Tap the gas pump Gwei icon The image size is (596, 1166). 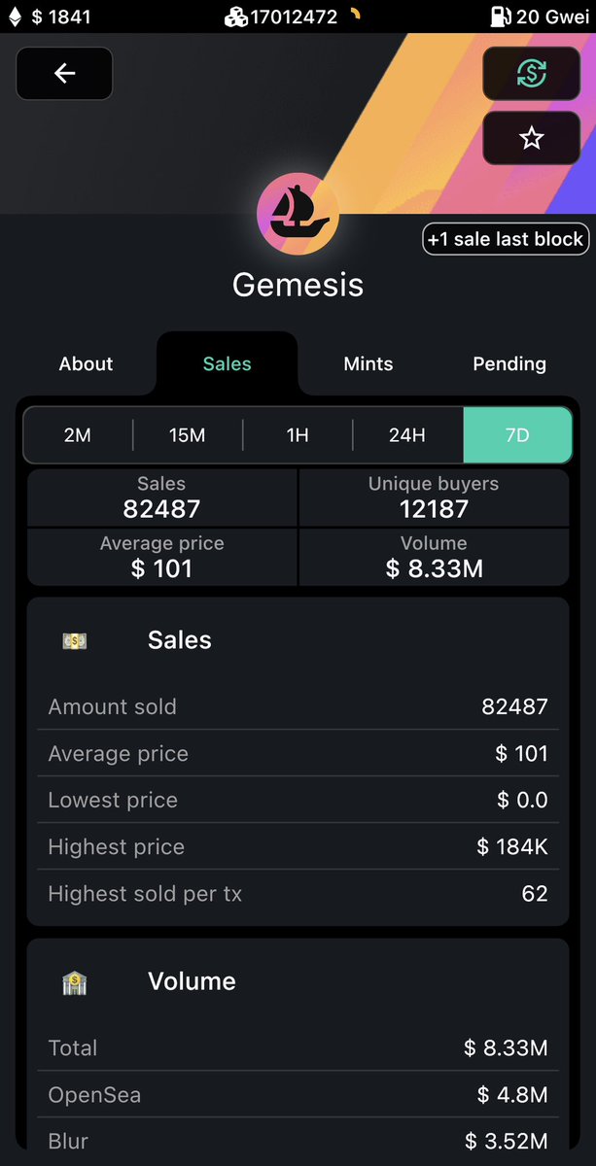[501, 17]
